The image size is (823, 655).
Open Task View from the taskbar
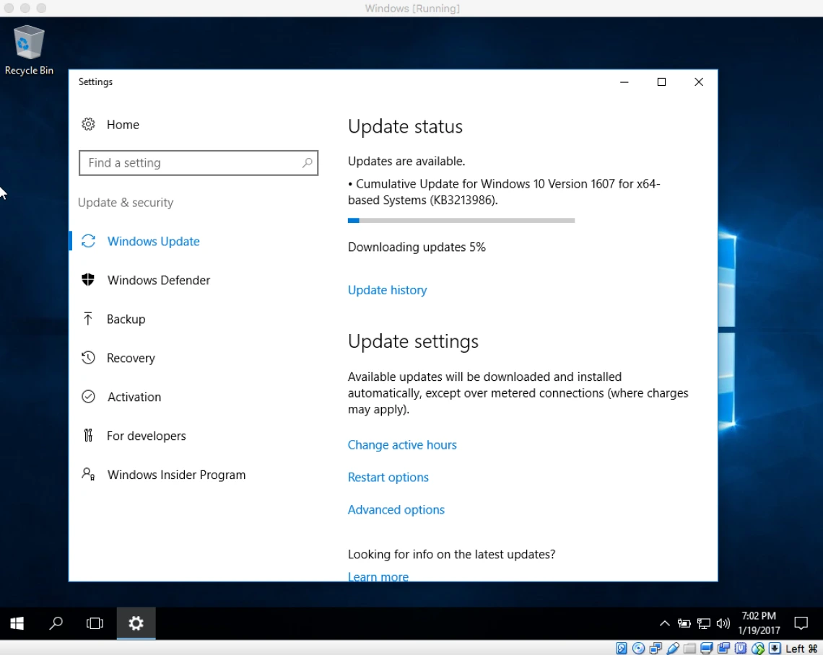click(x=95, y=623)
